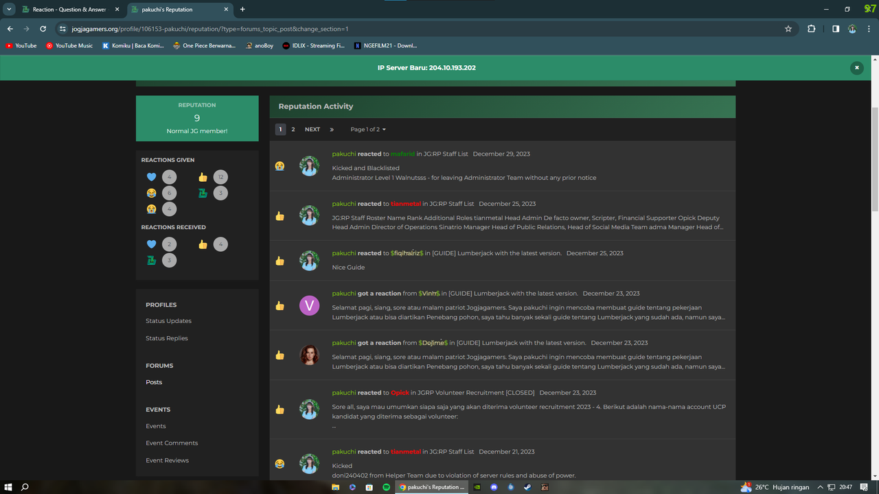Open Steam from the taskbar
Image resolution: width=879 pixels, height=494 pixels.
(527, 487)
